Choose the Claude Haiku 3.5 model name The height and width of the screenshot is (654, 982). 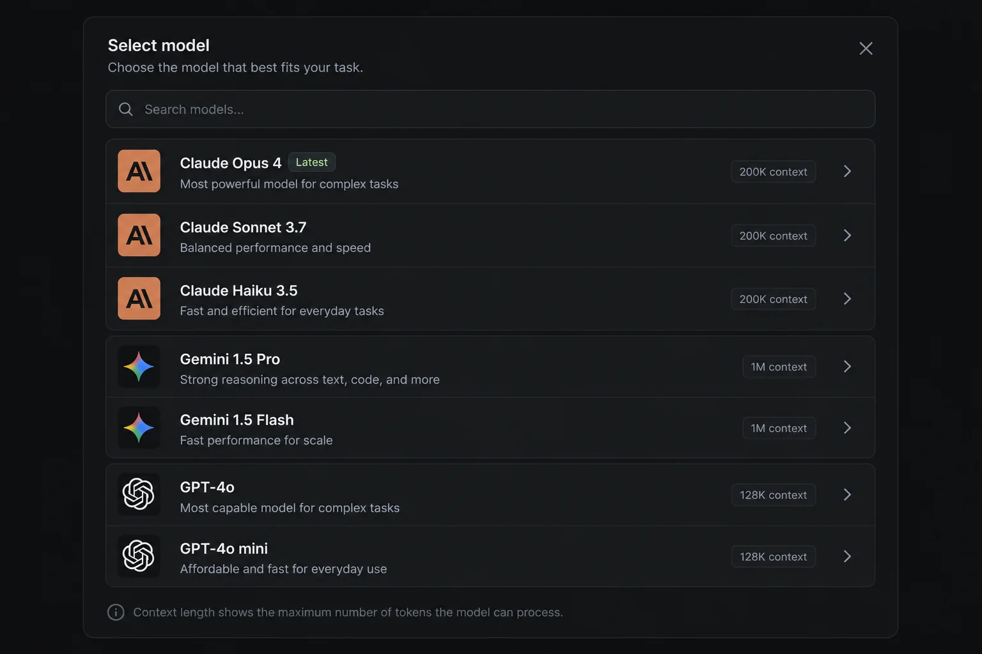coord(238,291)
